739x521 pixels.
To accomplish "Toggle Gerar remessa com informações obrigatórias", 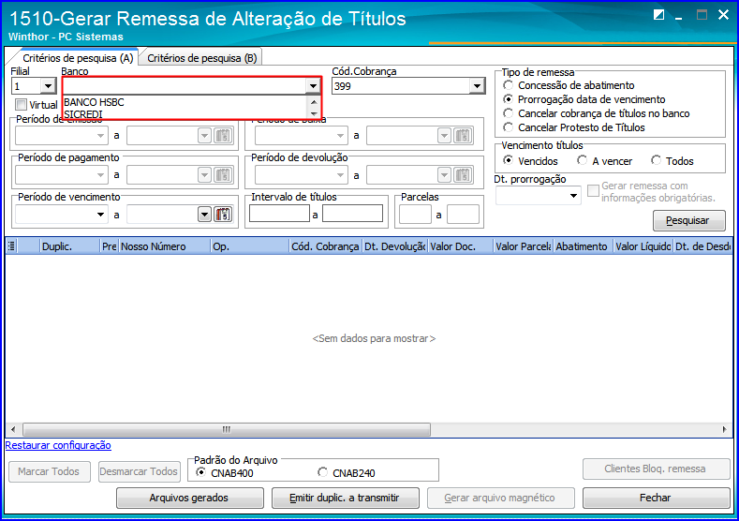I will tap(594, 190).
